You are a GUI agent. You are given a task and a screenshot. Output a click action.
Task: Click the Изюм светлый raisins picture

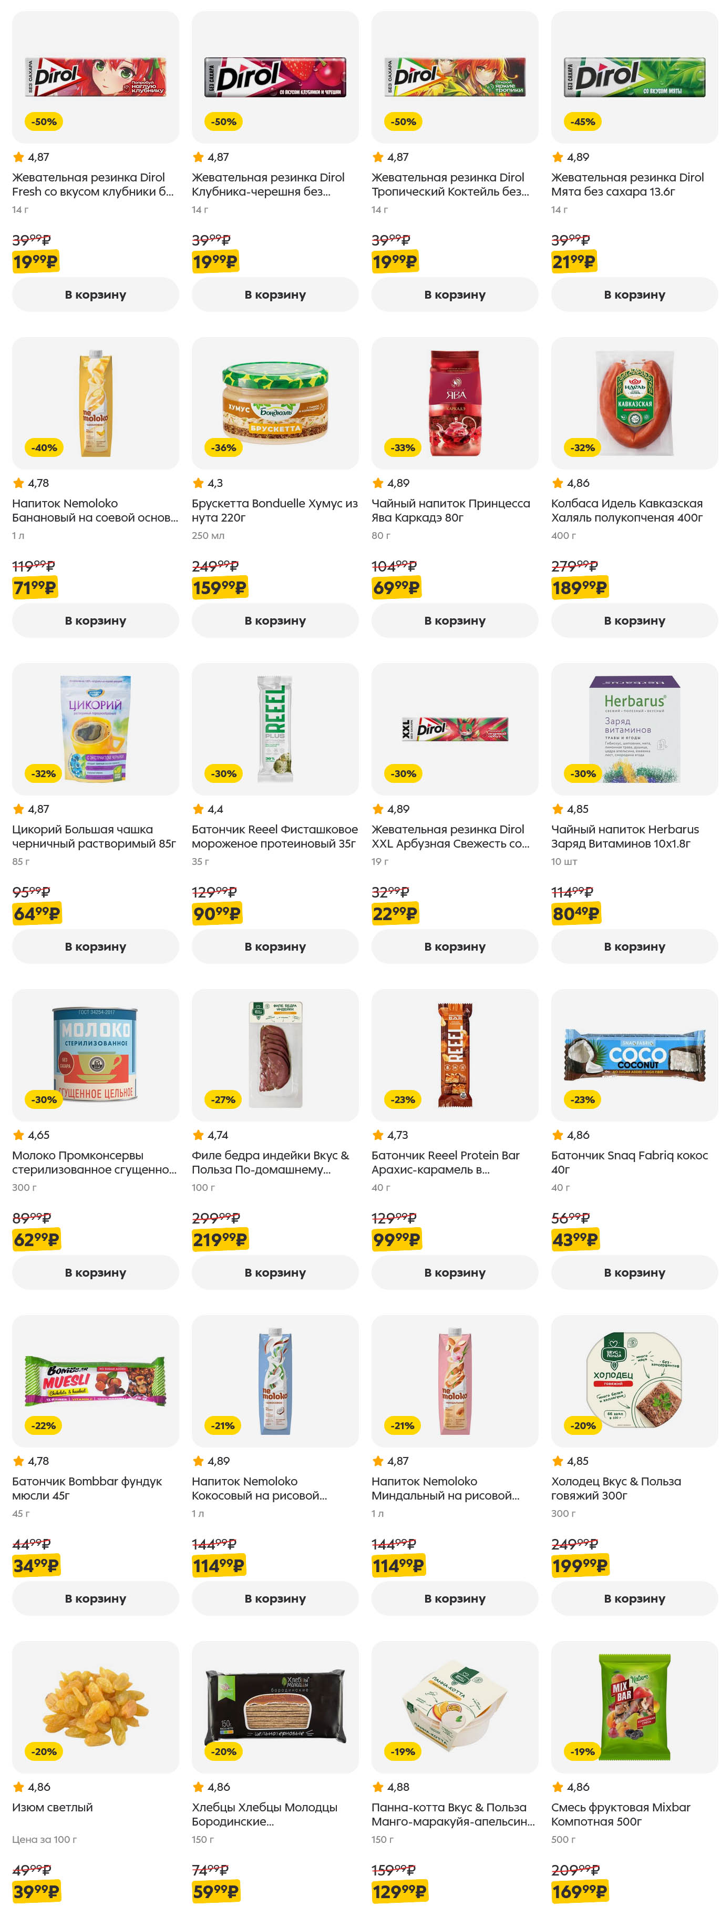point(96,1706)
